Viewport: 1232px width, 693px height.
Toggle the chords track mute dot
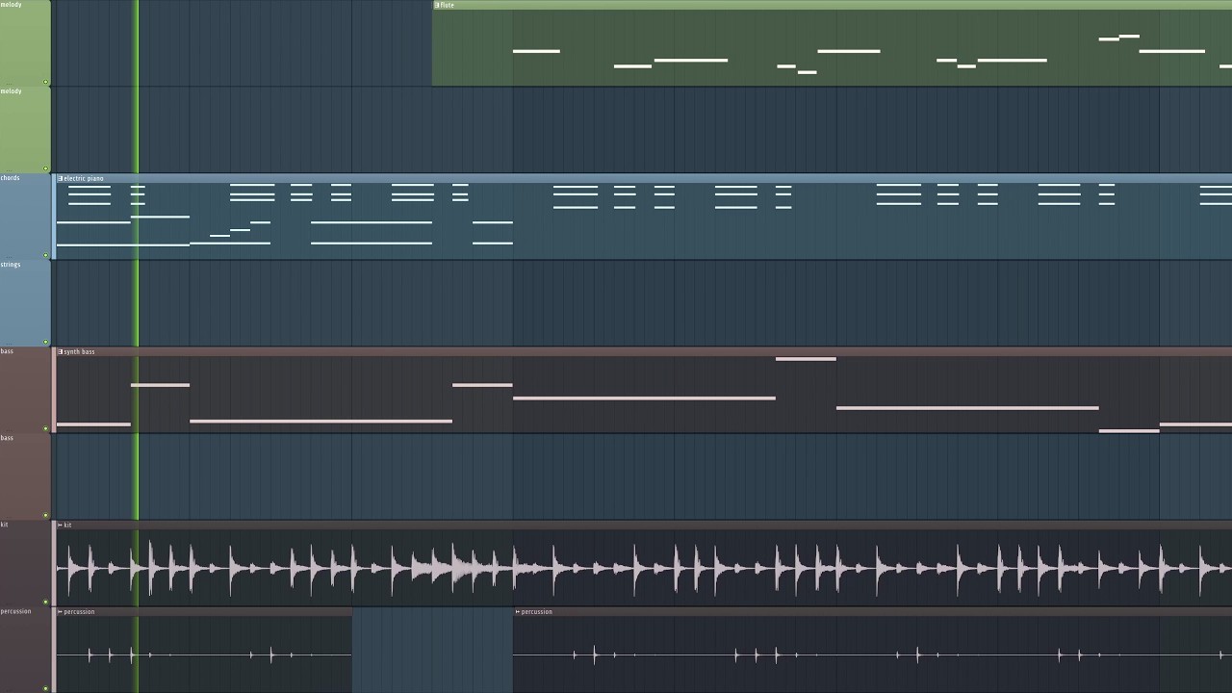click(45, 255)
